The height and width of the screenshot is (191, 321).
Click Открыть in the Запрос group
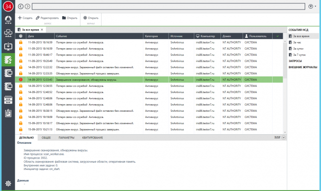tap(70, 18)
